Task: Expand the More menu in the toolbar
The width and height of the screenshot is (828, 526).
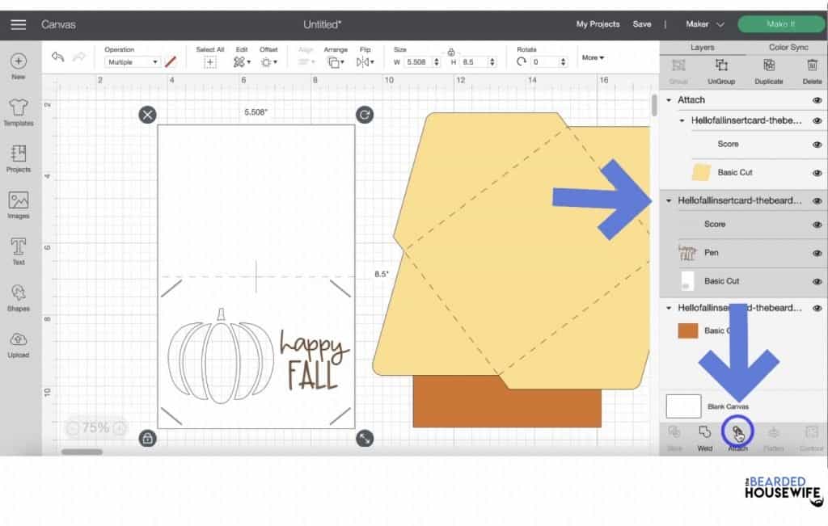Action: (x=593, y=57)
